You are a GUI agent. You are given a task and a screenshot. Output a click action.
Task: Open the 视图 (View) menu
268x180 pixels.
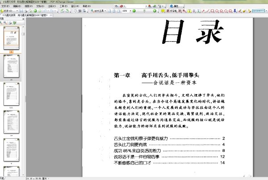pos(29,6)
